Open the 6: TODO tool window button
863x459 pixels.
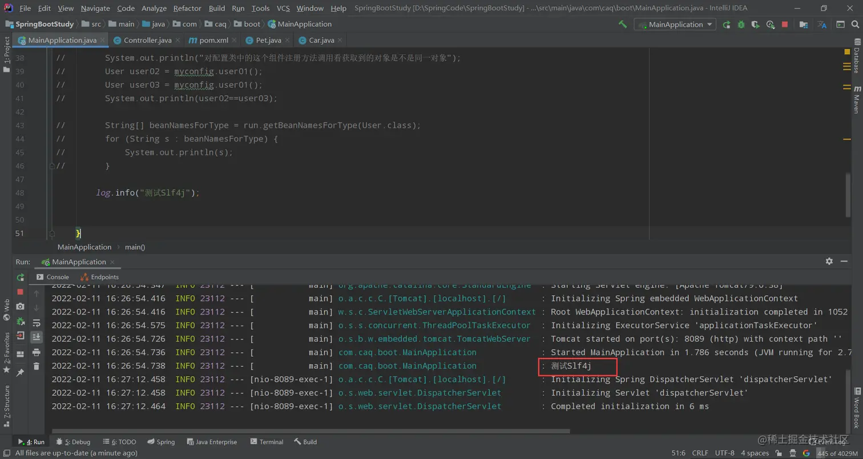[x=119, y=442]
